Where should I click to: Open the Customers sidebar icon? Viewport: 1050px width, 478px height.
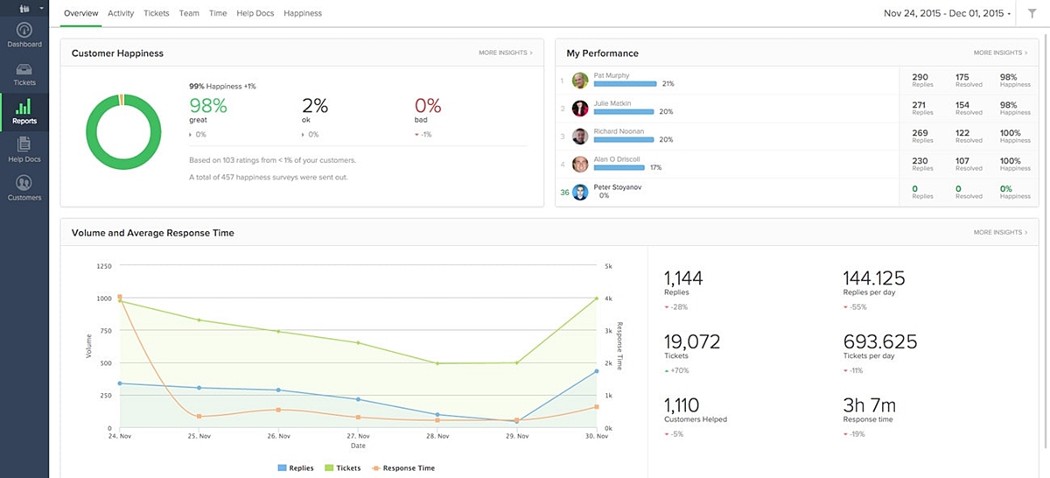click(24, 183)
